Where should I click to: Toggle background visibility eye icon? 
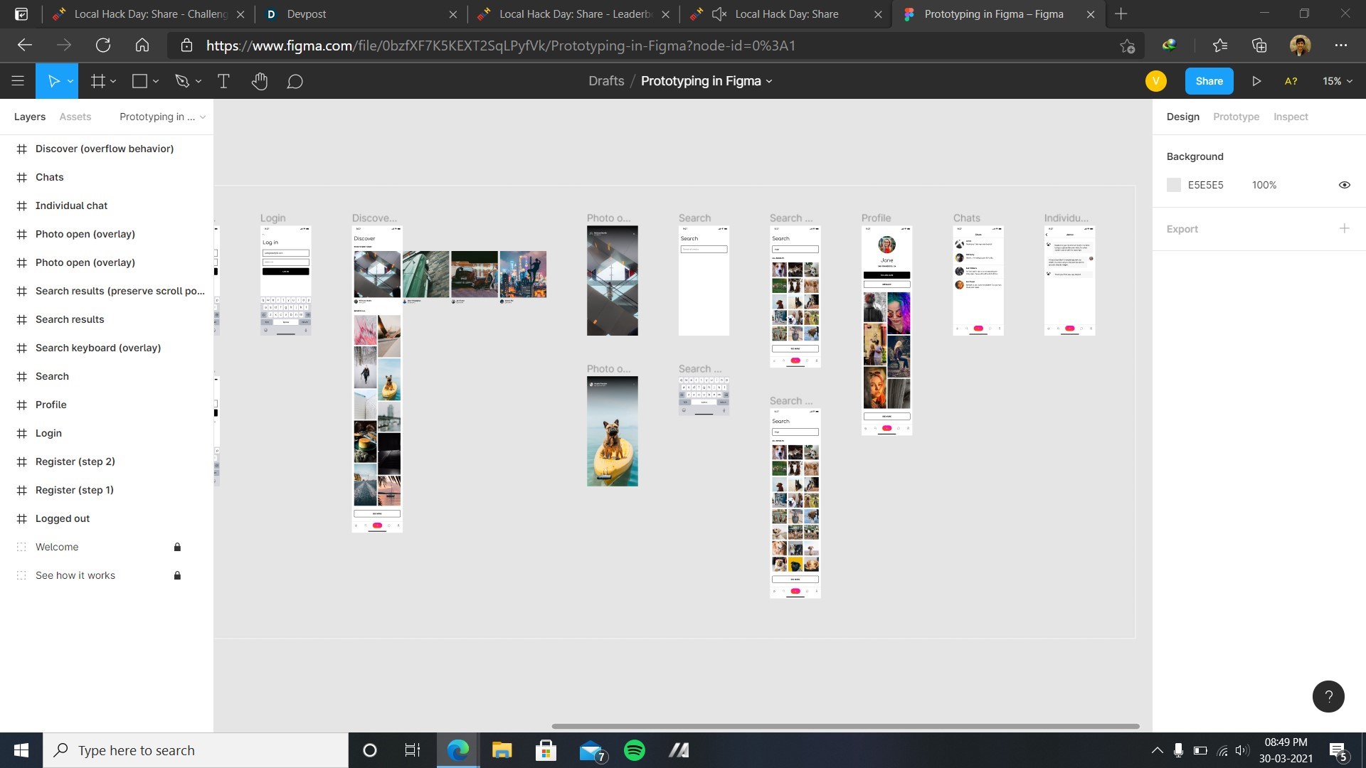point(1344,185)
